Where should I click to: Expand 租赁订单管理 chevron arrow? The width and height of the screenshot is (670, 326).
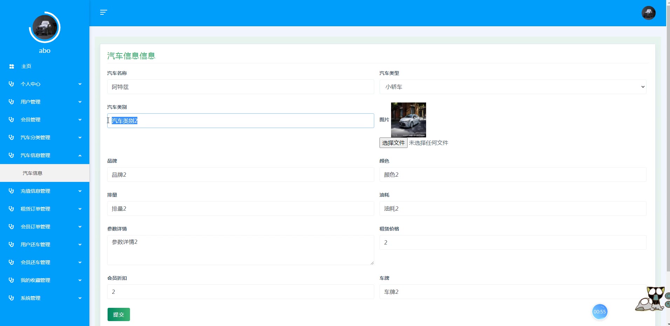tap(80, 209)
